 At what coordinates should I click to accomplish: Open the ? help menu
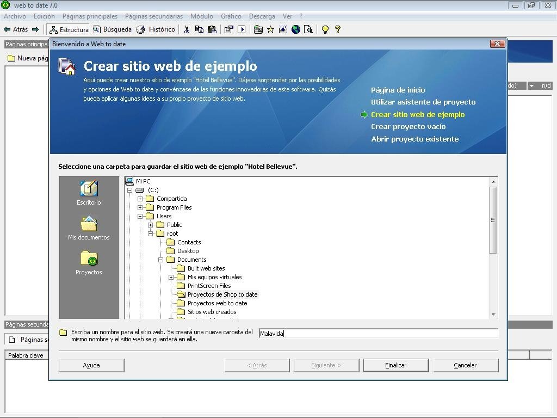pyautogui.click(x=301, y=16)
